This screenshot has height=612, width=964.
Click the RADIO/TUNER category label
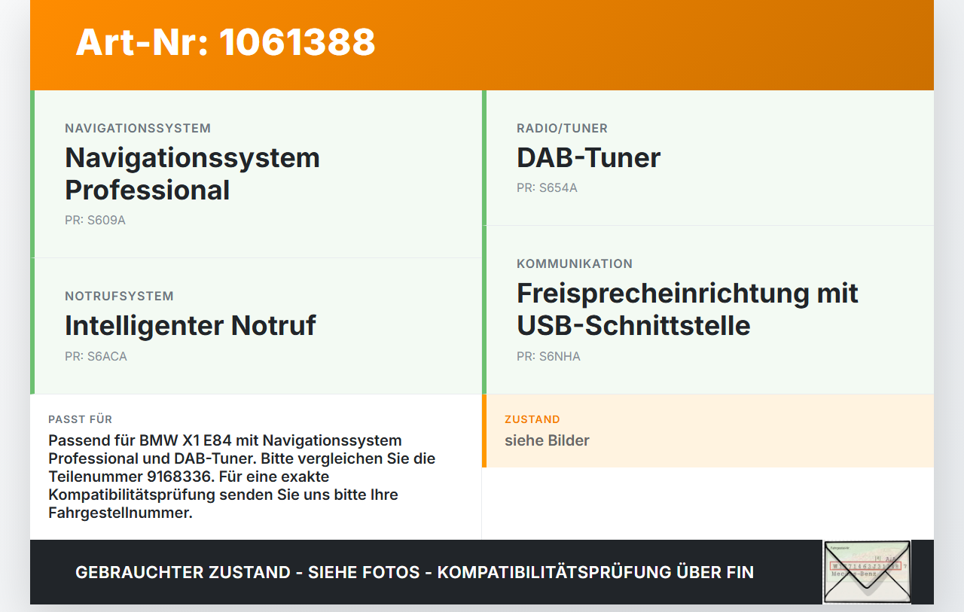point(562,129)
